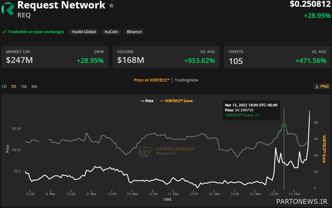Click the green tradeable checkmark icon
The height and width of the screenshot is (208, 332).
coord(4,32)
